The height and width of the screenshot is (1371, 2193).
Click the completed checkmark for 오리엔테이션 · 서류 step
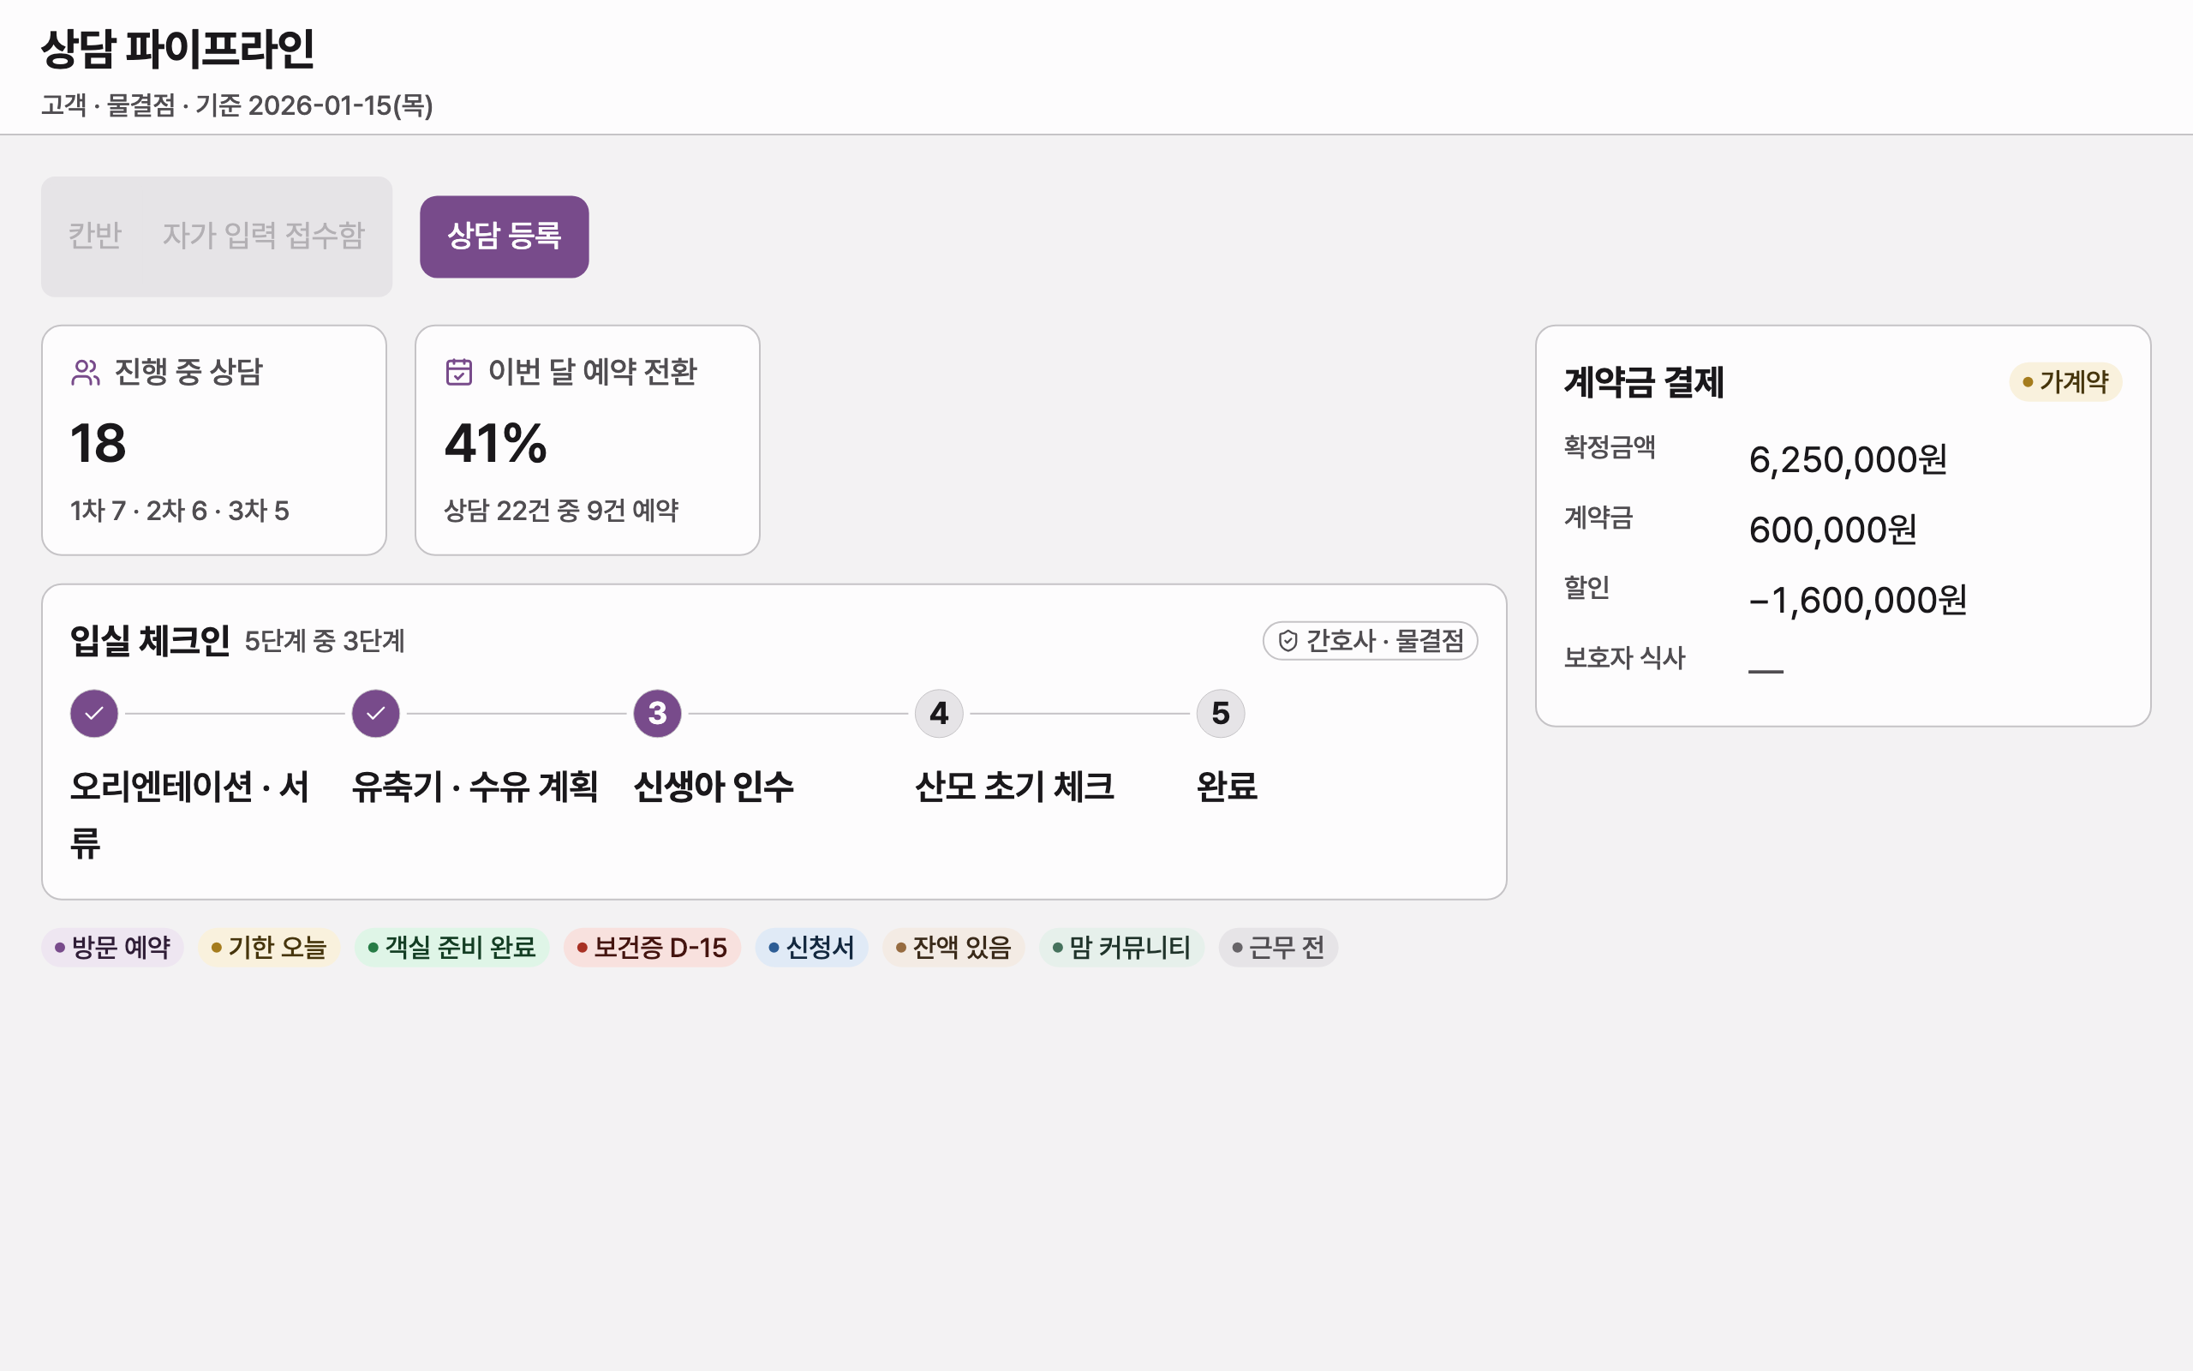tap(94, 714)
